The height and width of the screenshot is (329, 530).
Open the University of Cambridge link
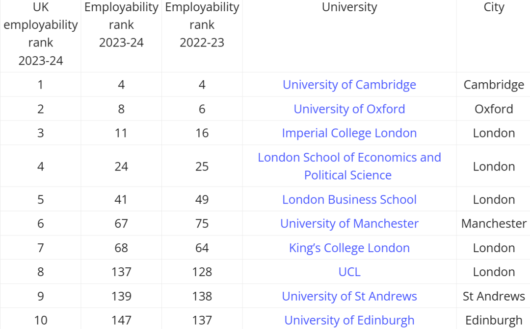tap(349, 85)
